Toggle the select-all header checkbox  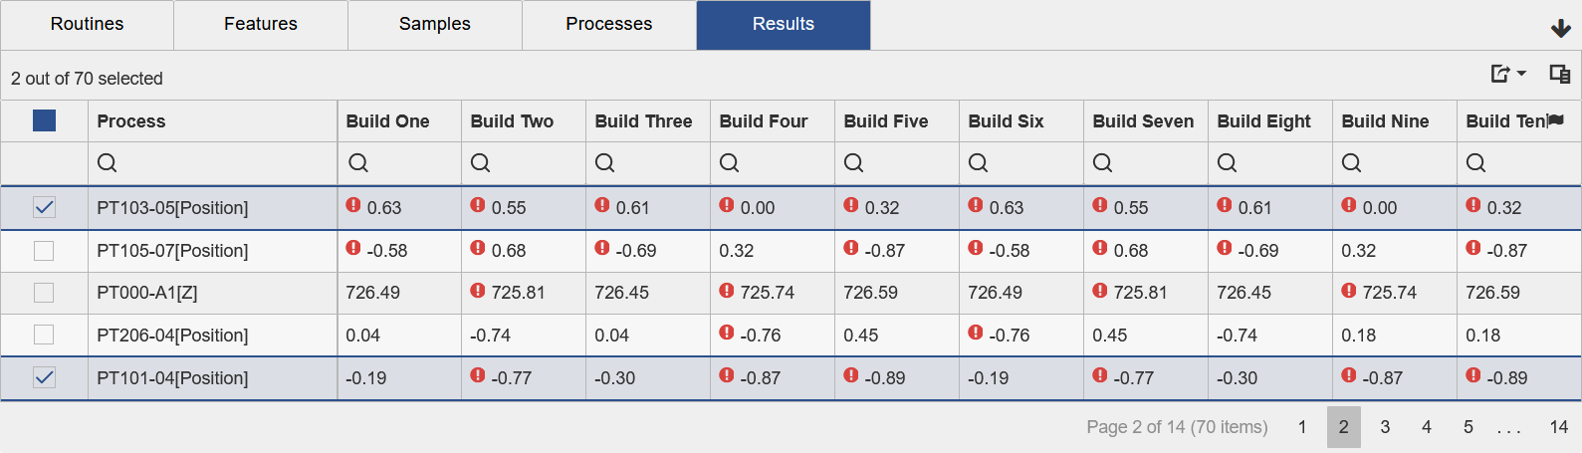[x=44, y=120]
